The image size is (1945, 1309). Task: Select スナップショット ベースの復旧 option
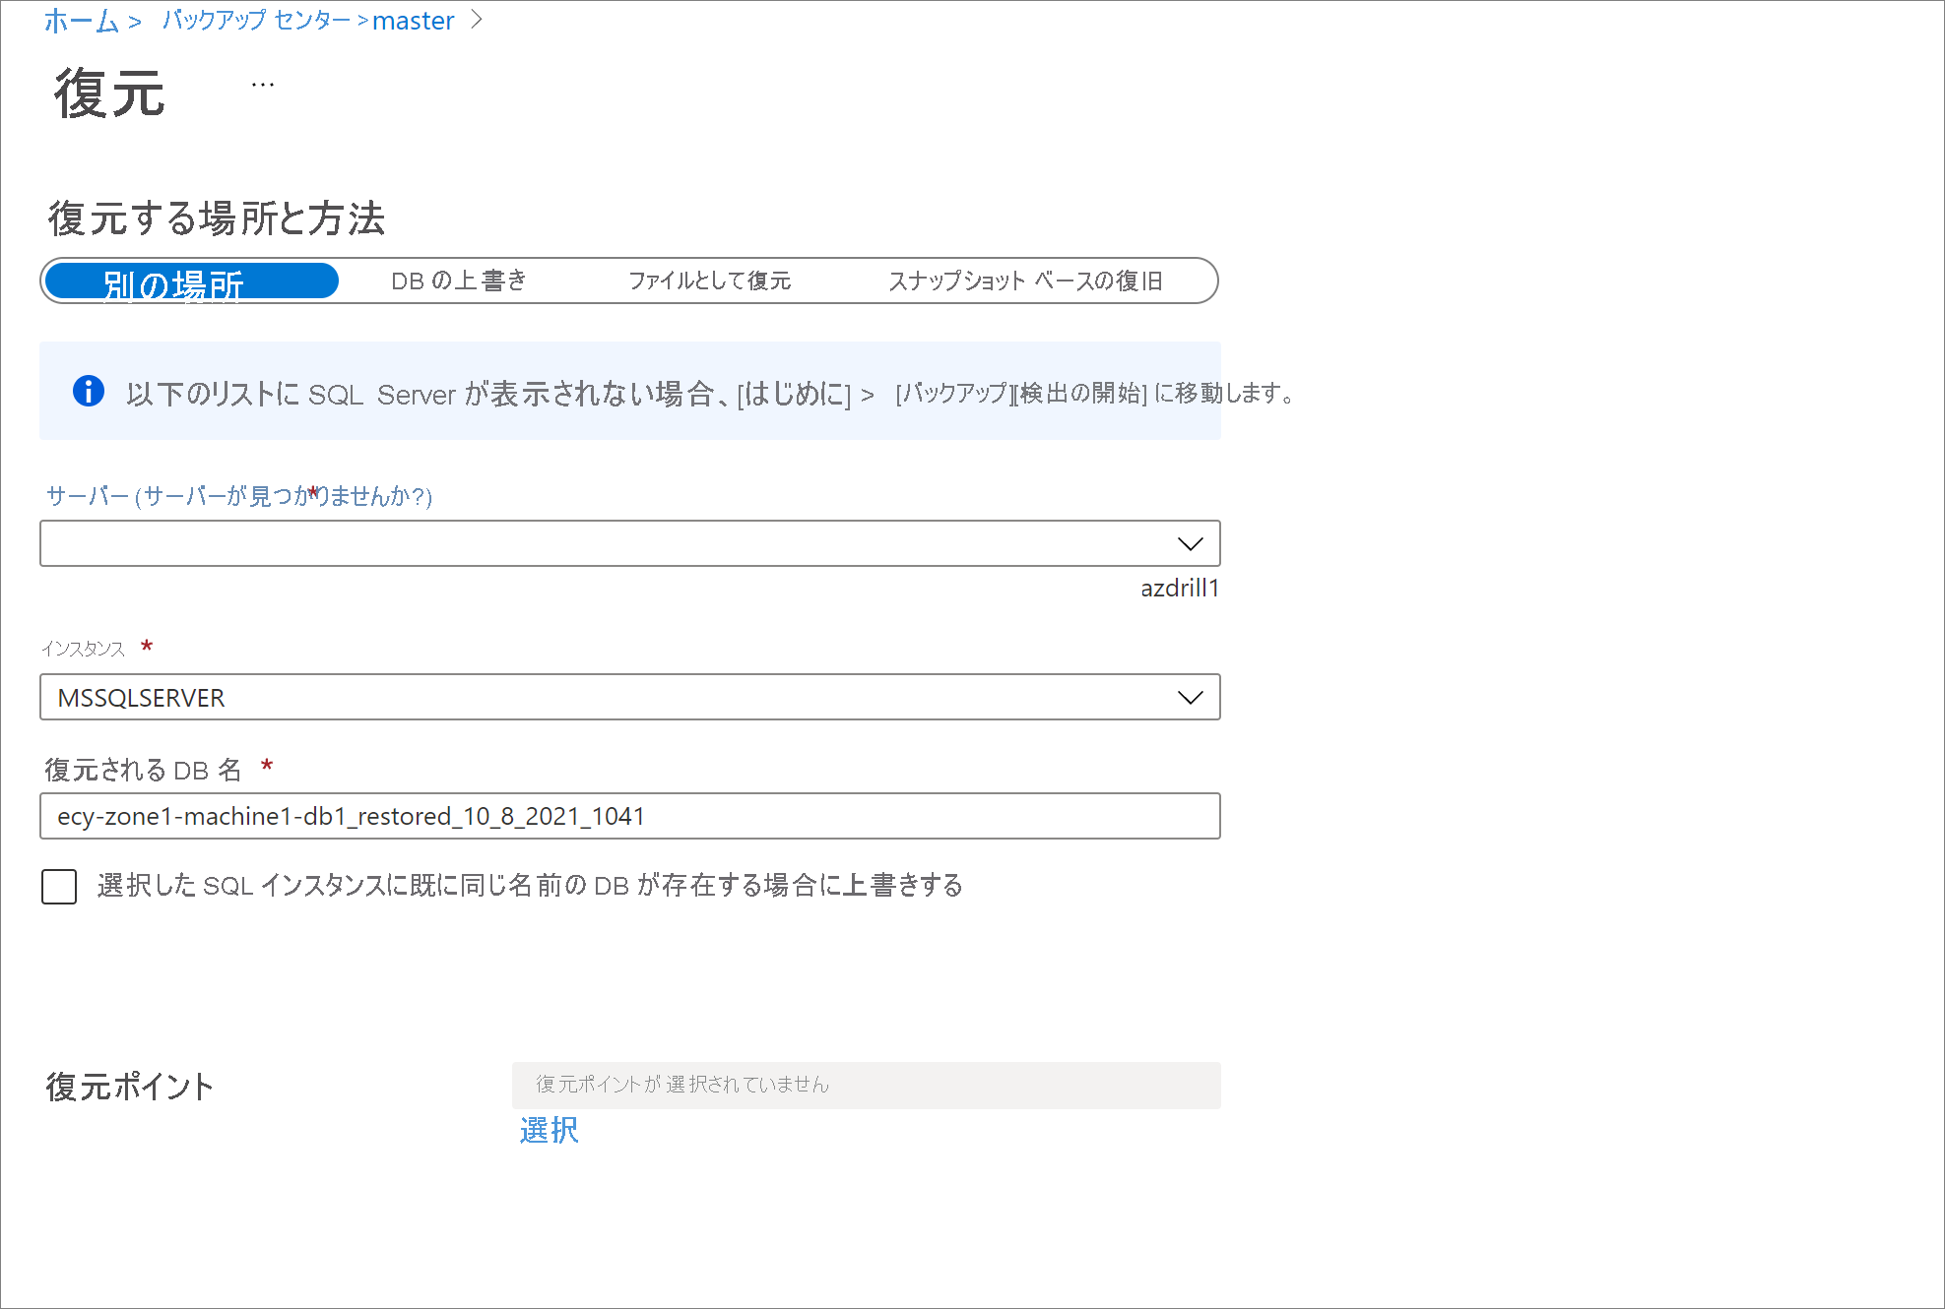1024,281
